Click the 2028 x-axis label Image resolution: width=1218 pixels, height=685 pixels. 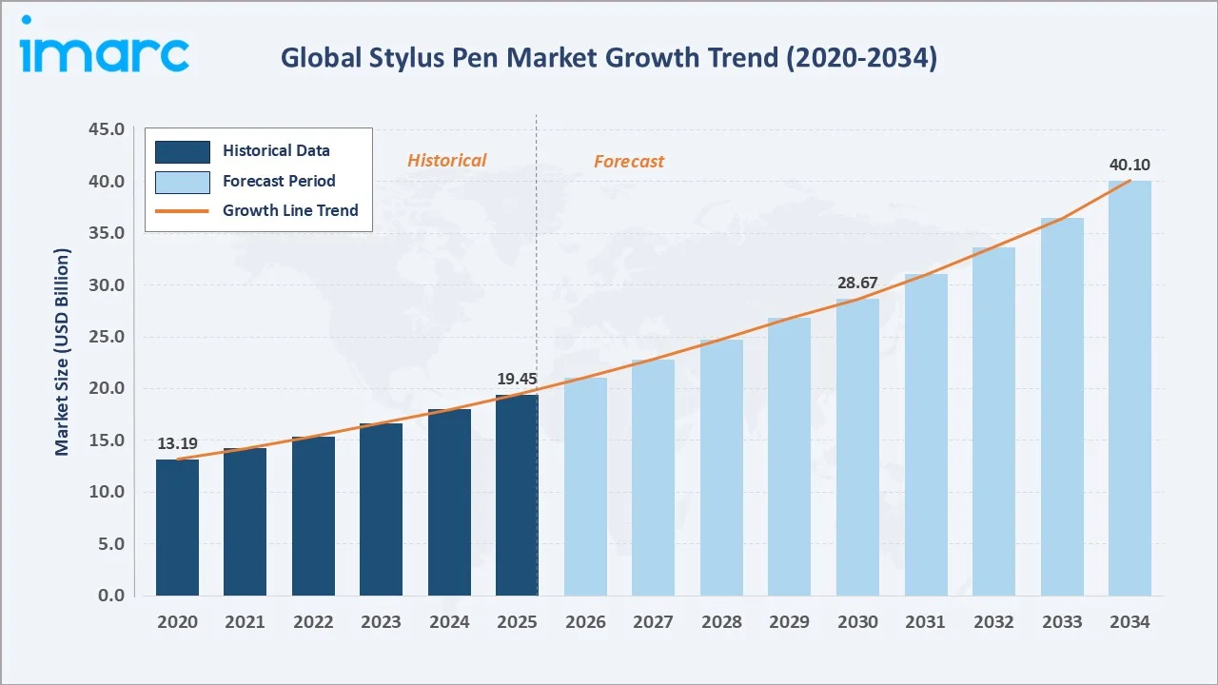pos(721,622)
